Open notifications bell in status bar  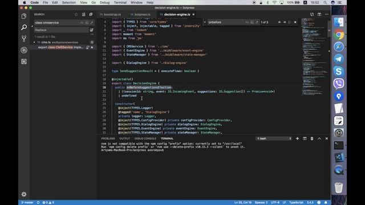326,203
